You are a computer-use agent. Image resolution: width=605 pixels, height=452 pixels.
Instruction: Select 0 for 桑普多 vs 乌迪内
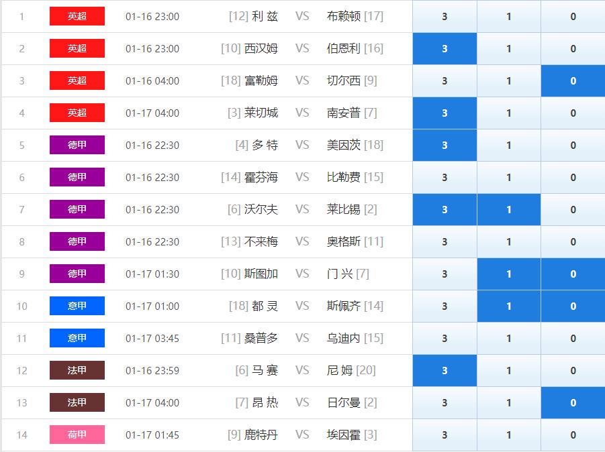[x=573, y=338]
